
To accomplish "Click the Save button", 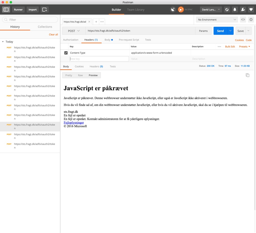I will [x=240, y=31].
